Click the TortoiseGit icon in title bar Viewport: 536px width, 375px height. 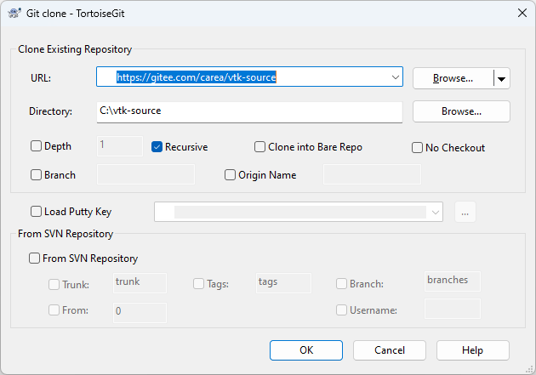[x=14, y=12]
